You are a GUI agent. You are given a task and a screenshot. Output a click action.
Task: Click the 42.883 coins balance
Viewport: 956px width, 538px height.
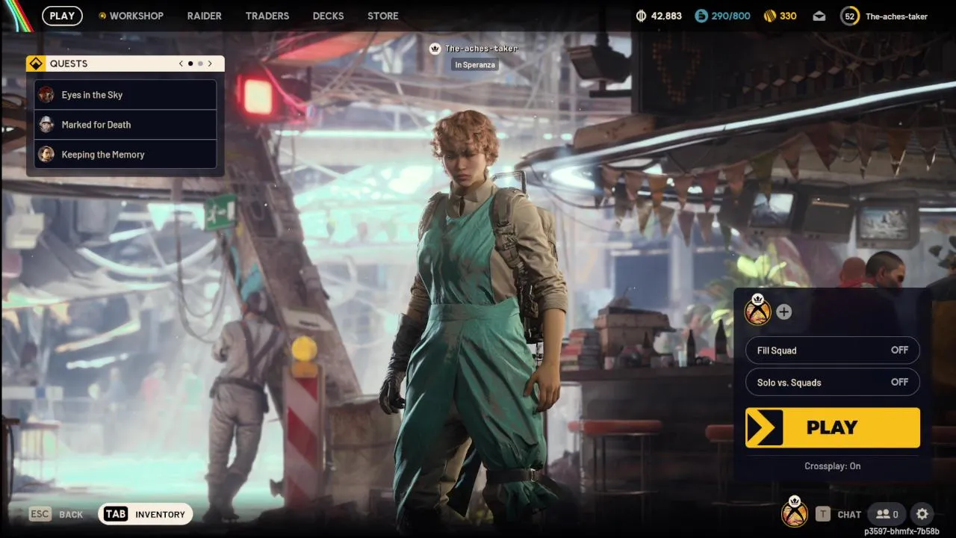point(666,16)
